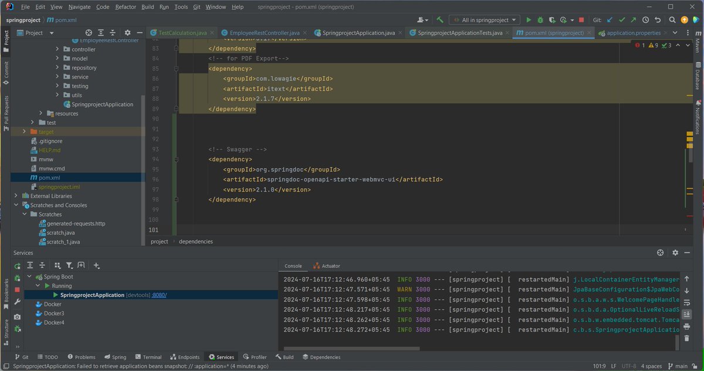Open Search Everywhere with the magnifier icon

(x=672, y=19)
